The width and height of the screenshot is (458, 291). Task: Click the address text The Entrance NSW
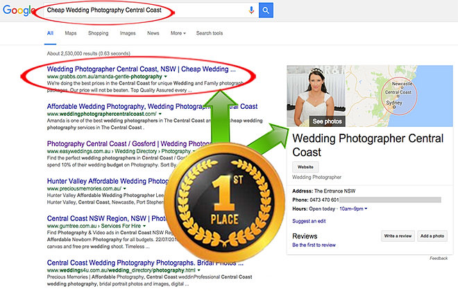[x=334, y=191]
